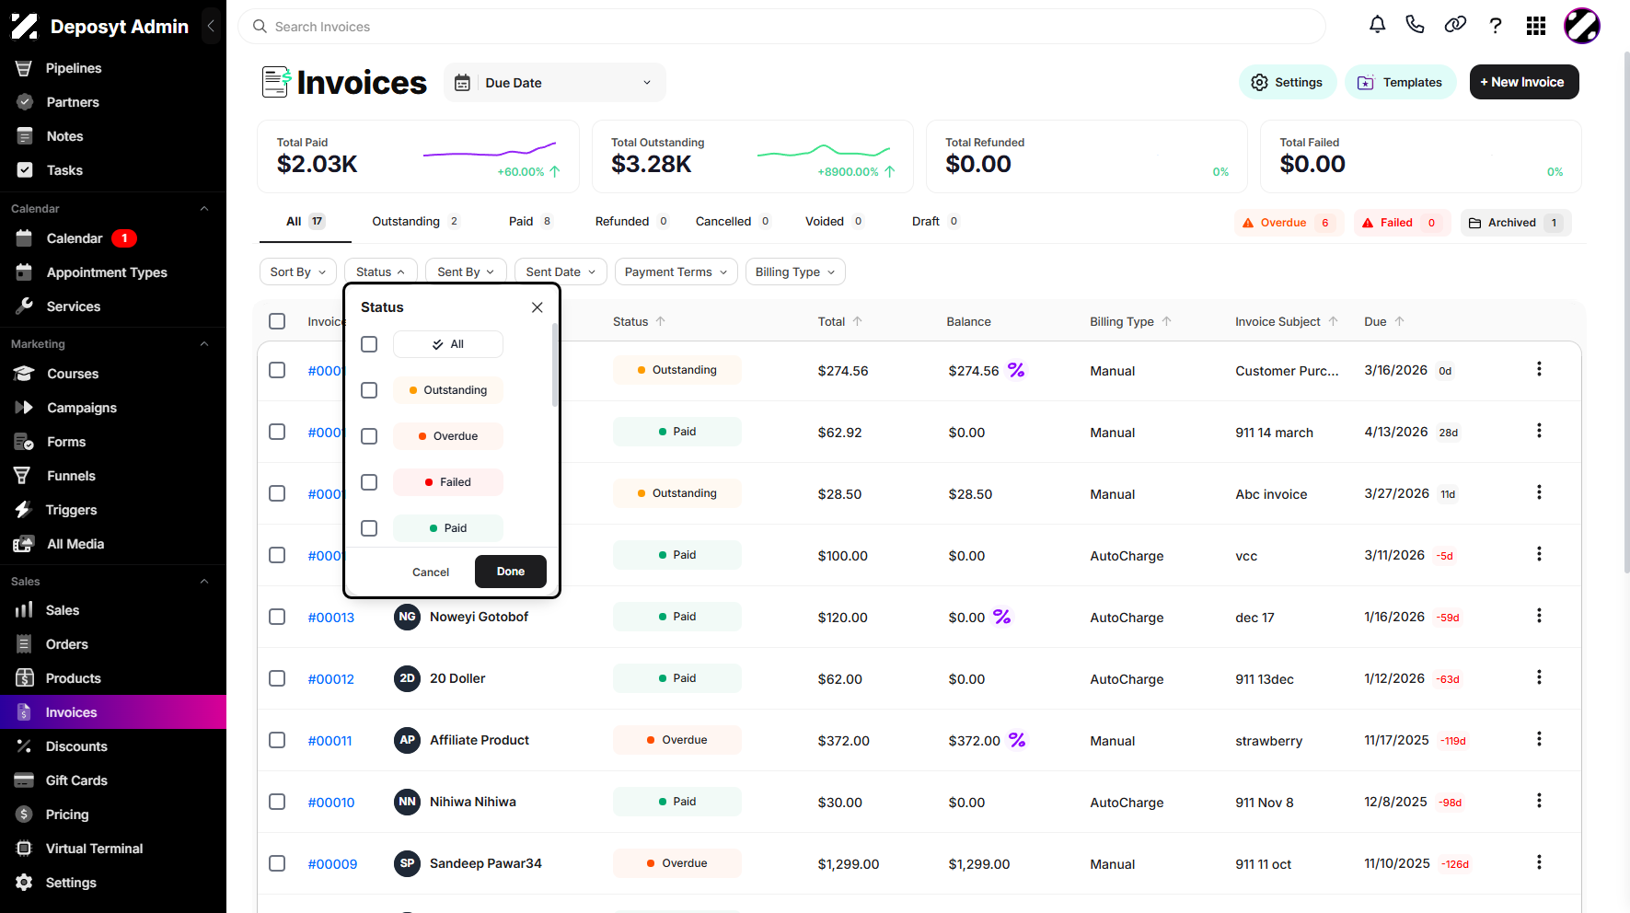
Task: Collapse the sidebar with chevron icon
Action: (211, 26)
